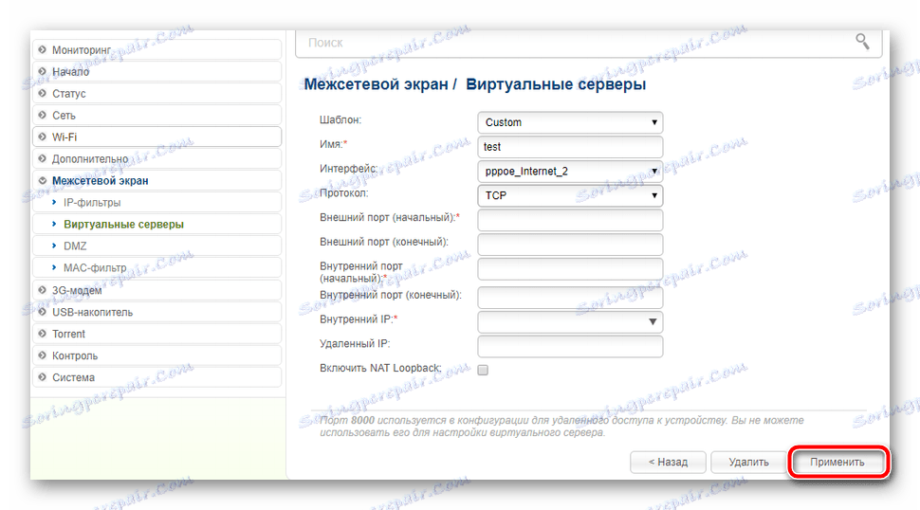The height and width of the screenshot is (510, 920).
Task: Expand the Внутренний IP combo box arrow
Action: click(x=653, y=321)
